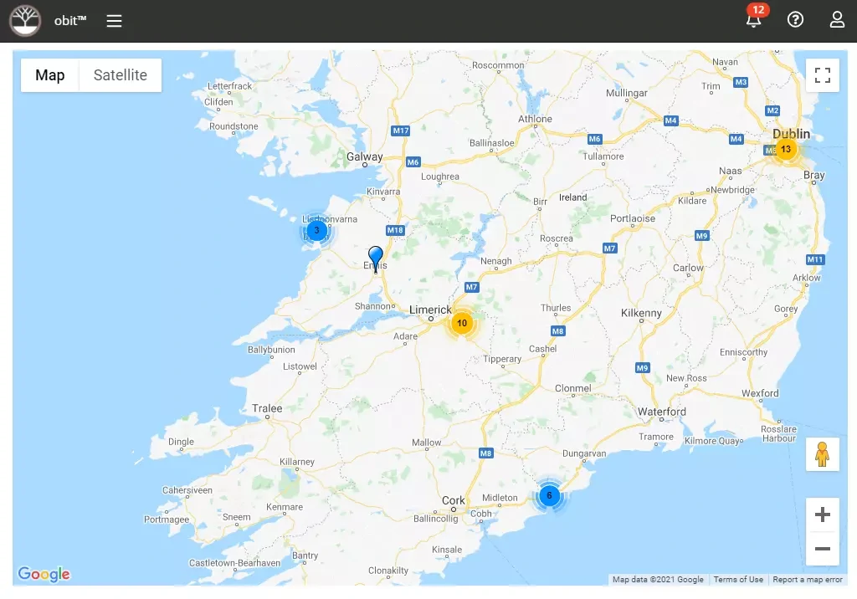Click the M11 motorway shield
Screen dimensions: 857x599
(815, 259)
